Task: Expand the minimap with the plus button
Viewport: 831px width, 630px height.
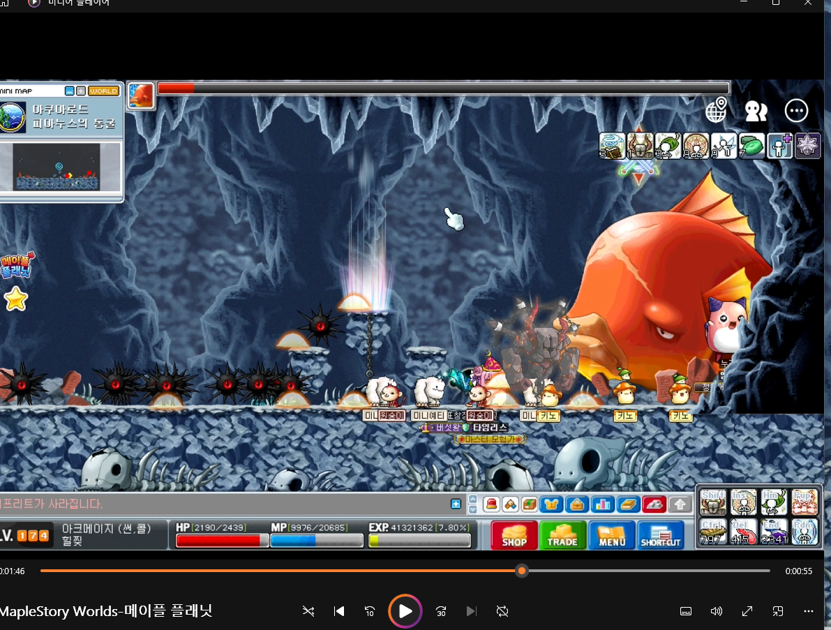Action: pos(80,91)
